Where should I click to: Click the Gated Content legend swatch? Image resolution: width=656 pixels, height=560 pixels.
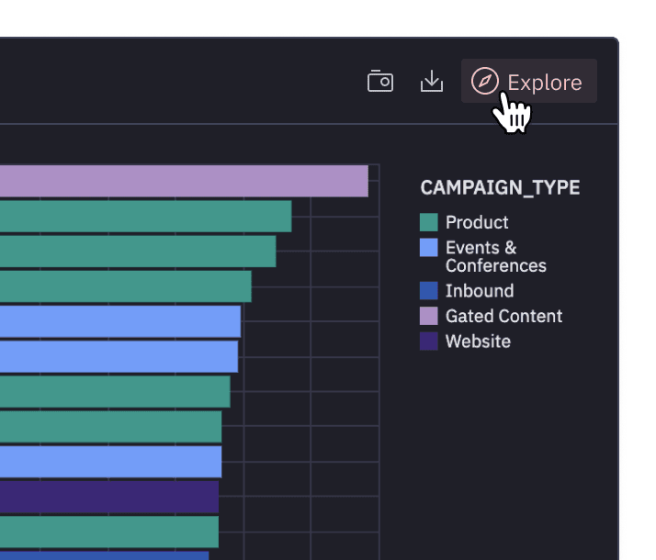pyautogui.click(x=428, y=316)
